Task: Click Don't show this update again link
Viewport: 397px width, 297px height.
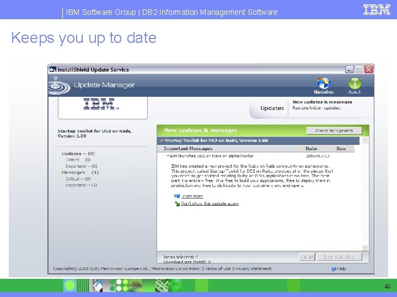Action: (x=210, y=204)
